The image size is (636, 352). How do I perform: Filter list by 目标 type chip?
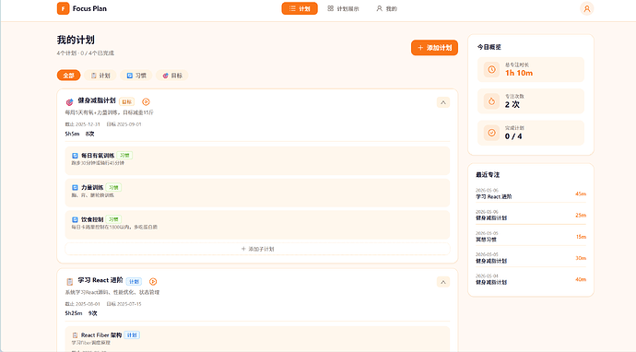[x=172, y=76]
